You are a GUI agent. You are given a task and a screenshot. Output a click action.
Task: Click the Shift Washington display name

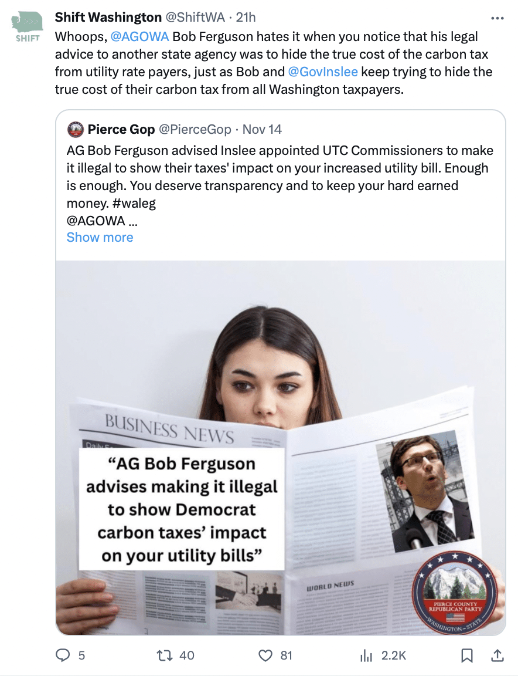pos(108,17)
